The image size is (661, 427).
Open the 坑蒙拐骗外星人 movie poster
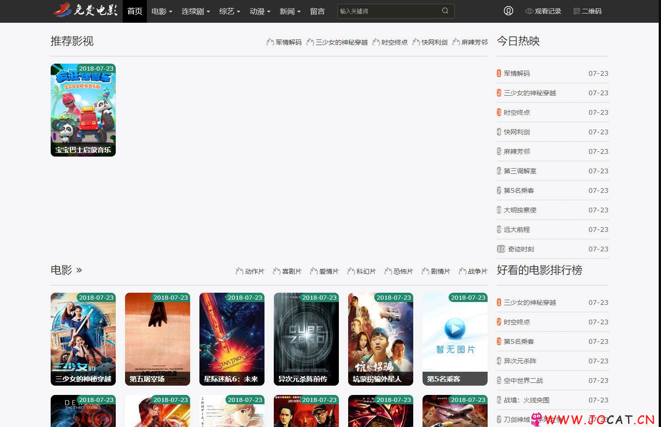point(381,339)
